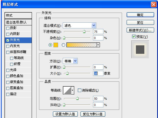
Task: Enable the 渐变叠加 gradient overlay checkbox
Action: tap(8, 82)
